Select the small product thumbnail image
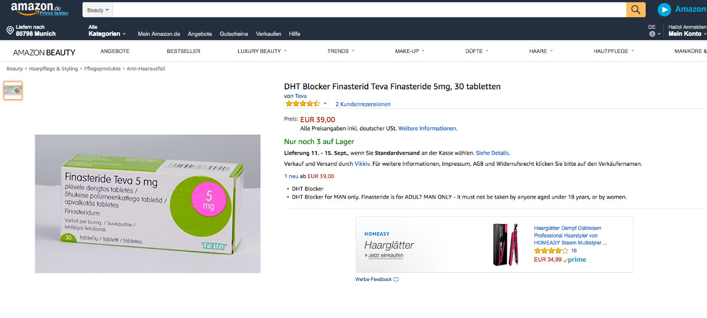The height and width of the screenshot is (318, 707). click(x=13, y=91)
